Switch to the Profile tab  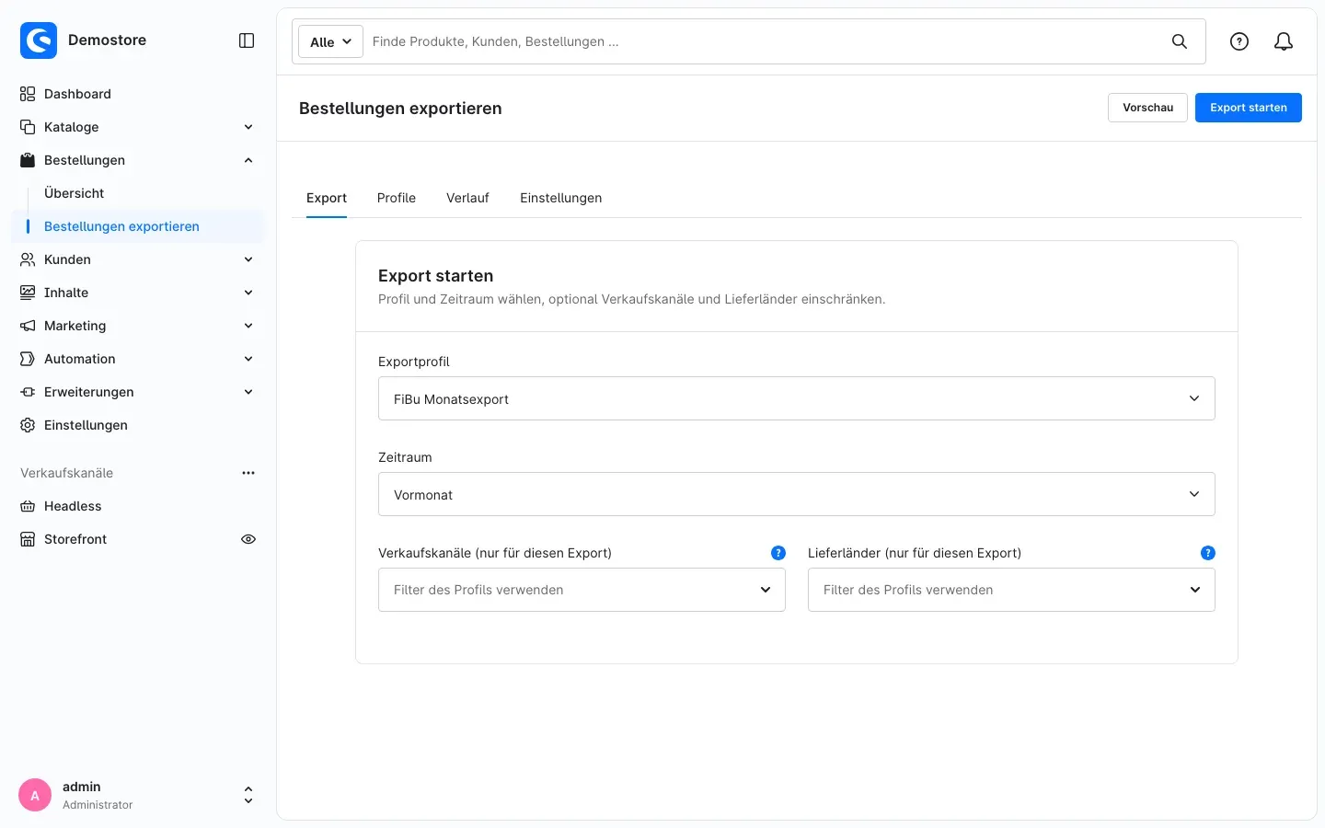pos(397,198)
